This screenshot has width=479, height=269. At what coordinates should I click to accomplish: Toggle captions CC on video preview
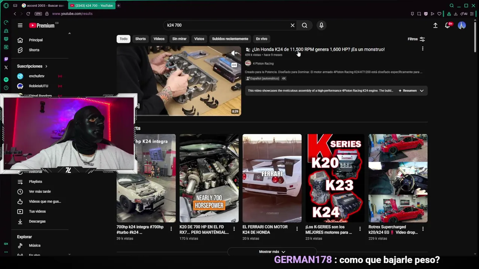point(234,65)
